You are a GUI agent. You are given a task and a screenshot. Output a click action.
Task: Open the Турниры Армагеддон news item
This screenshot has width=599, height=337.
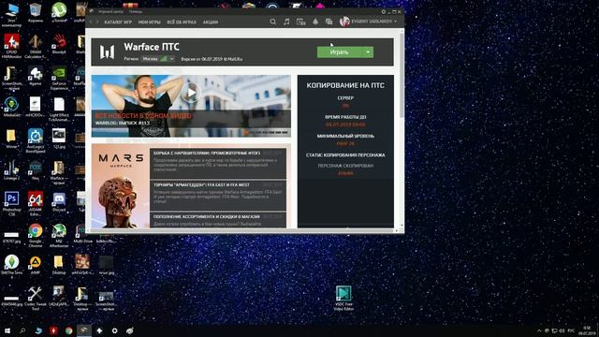tap(218, 196)
